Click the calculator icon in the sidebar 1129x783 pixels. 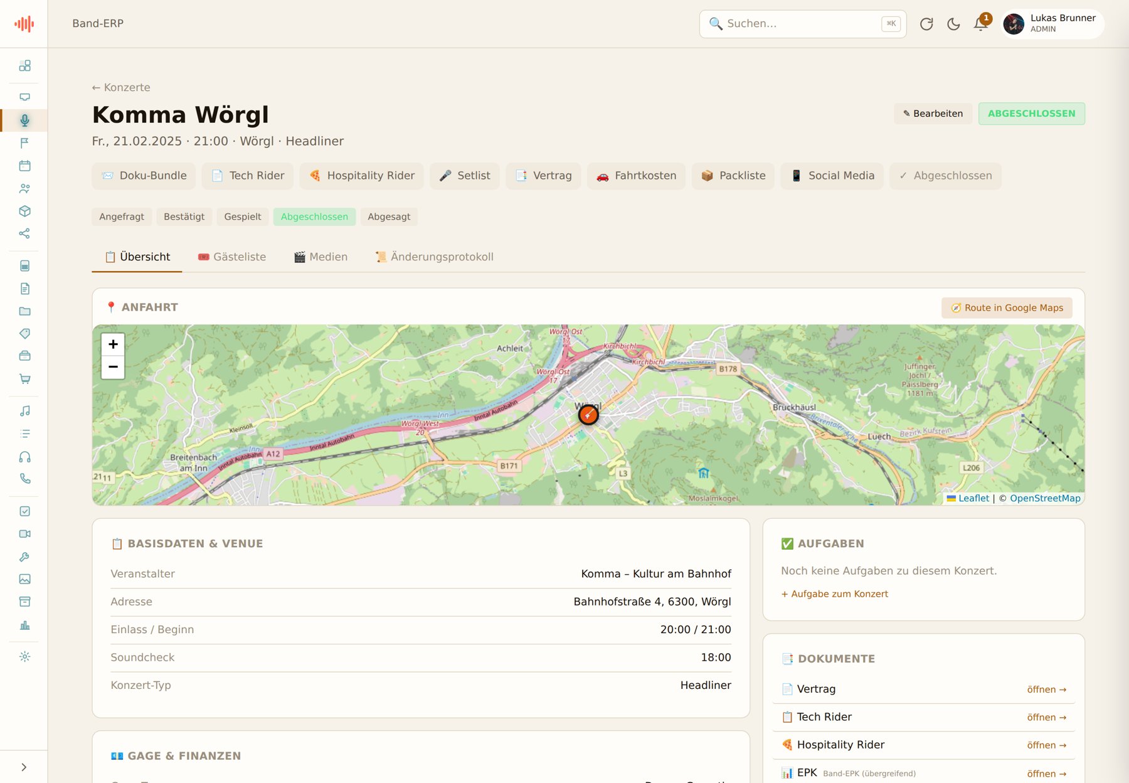coord(24,266)
